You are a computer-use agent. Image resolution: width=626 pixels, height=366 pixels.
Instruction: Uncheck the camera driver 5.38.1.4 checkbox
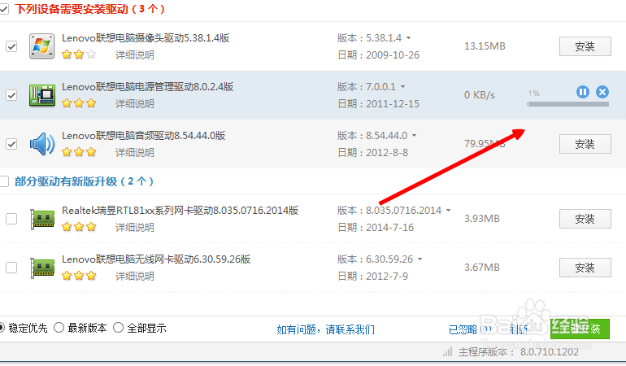[11, 46]
